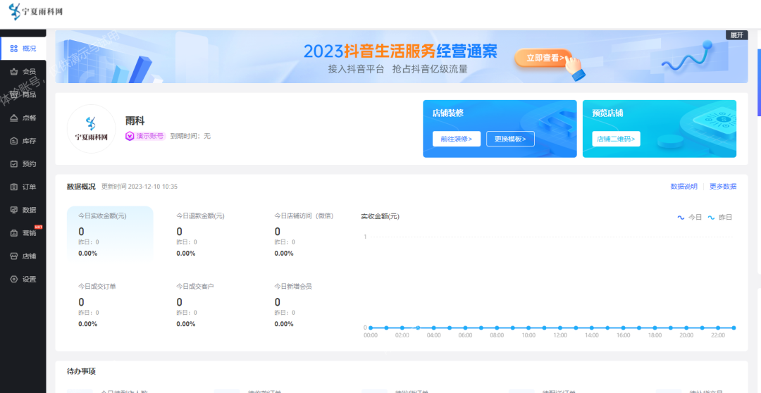The height and width of the screenshot is (393, 761).
Task: Click the 店铺二维码 button
Action: 616,139
